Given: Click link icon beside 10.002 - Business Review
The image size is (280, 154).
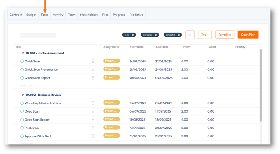Looking at the screenshot, I should click(23, 95).
